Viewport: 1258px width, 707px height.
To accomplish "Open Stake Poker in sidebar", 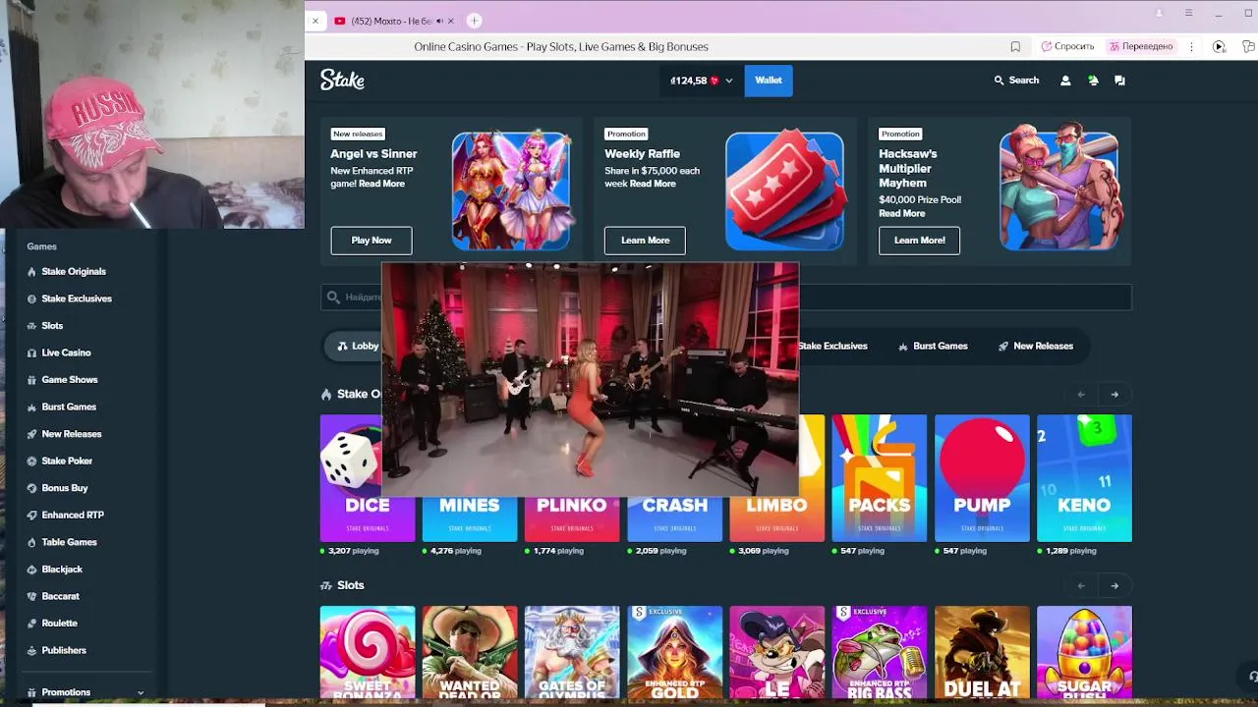I will 67,461.
